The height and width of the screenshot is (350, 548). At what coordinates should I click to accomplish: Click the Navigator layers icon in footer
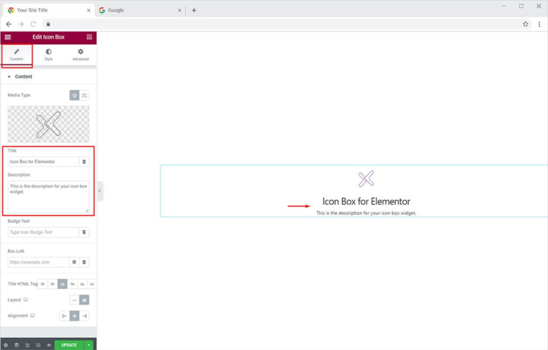[17, 345]
